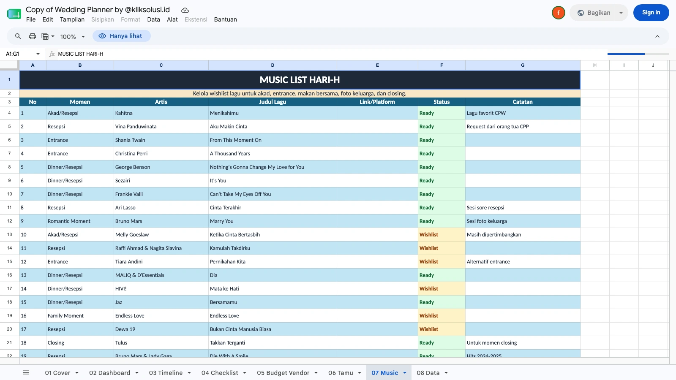Select column D header
This screenshot has width=676, height=380.
click(x=273, y=65)
